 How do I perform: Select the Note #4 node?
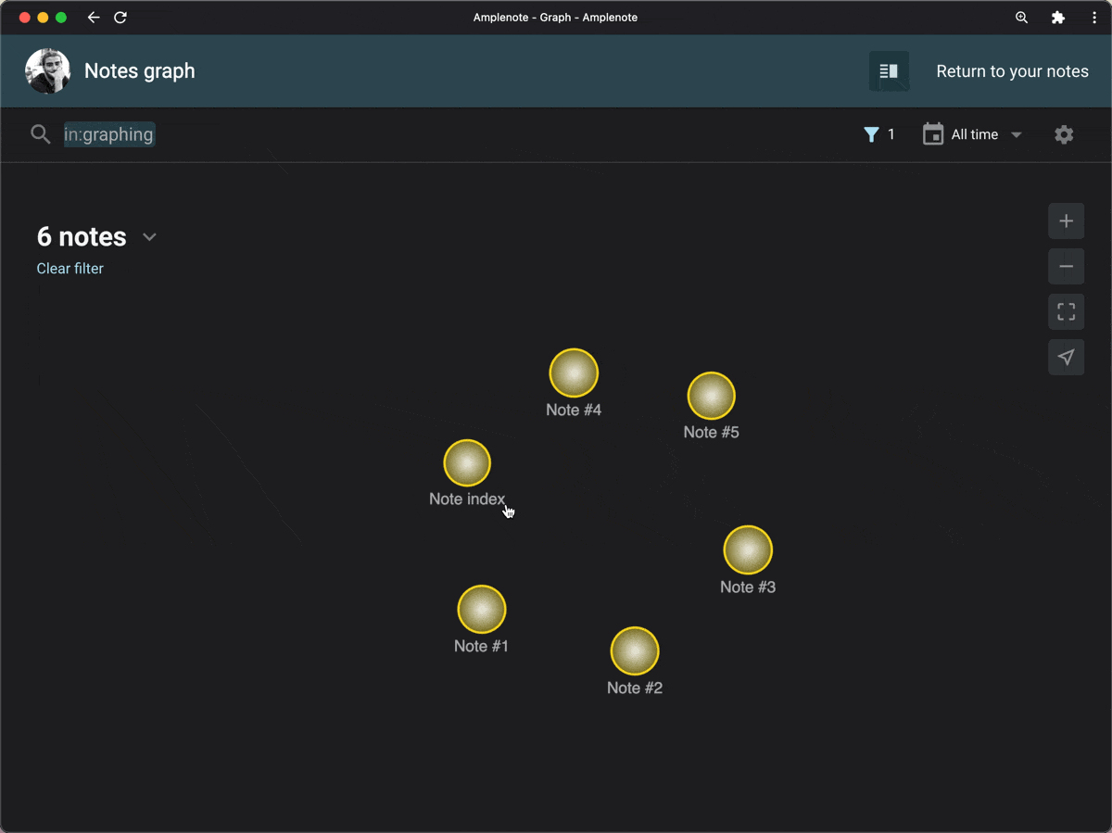[574, 373]
